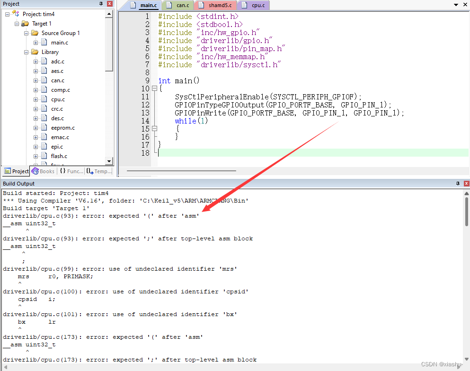
Task: Close the Build Output panel
Action: tap(465, 183)
